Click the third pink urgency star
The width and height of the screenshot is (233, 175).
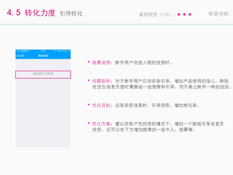[x=190, y=14]
